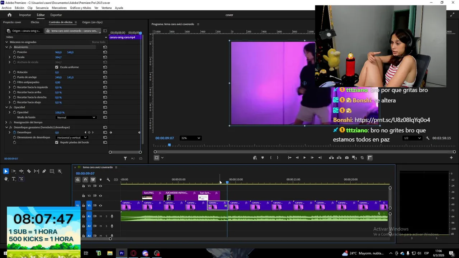This screenshot has width=459, height=258.
Task: Open the Exportar workspace tab
Action: point(56,15)
